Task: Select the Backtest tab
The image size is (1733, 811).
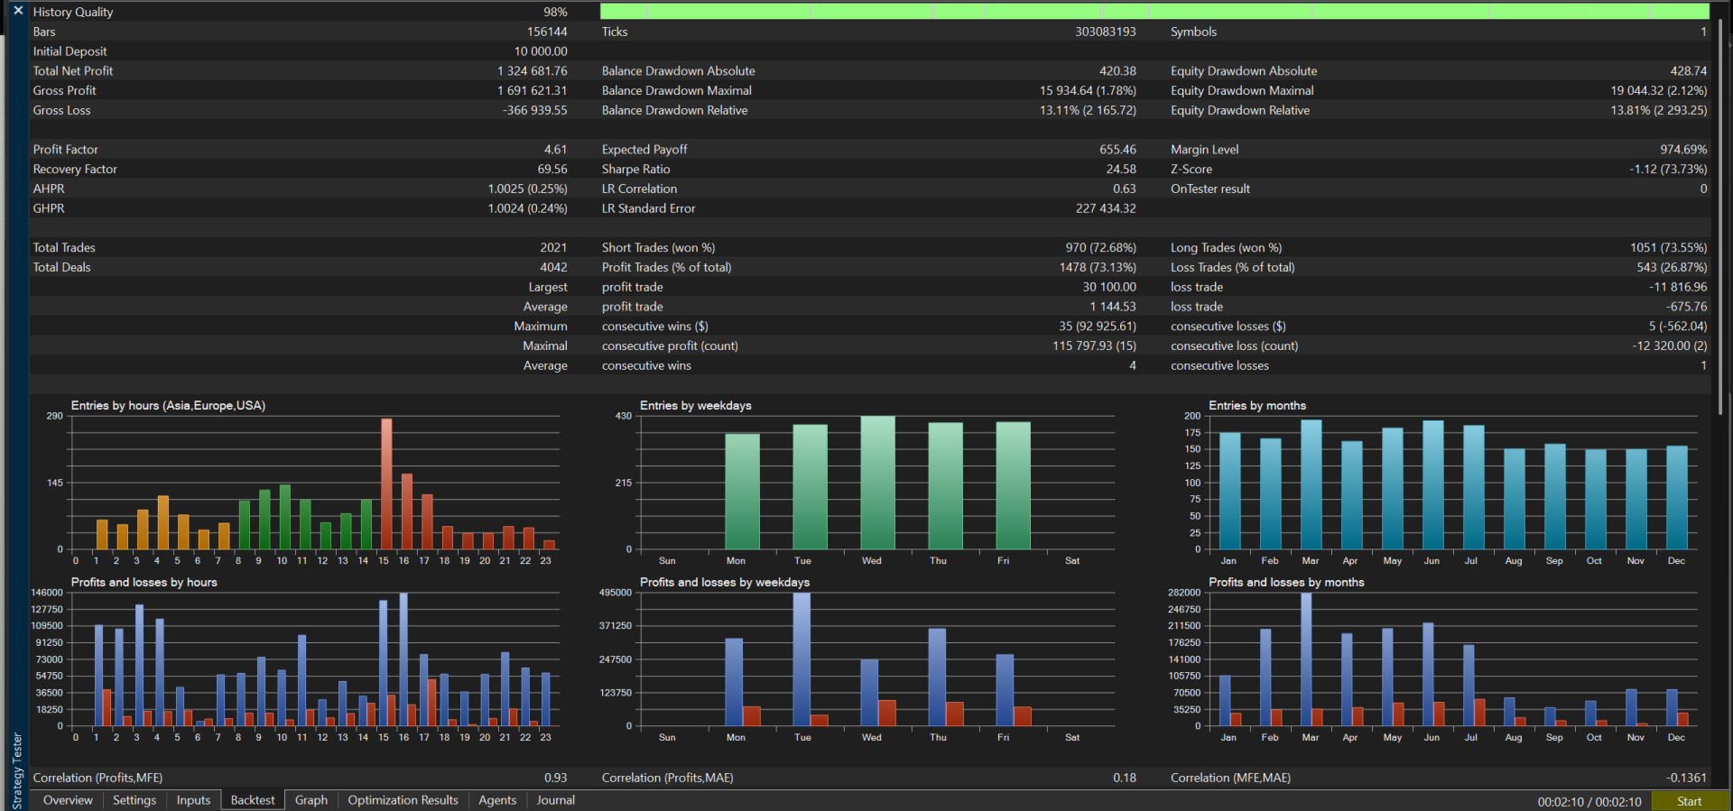Action: coord(253,800)
